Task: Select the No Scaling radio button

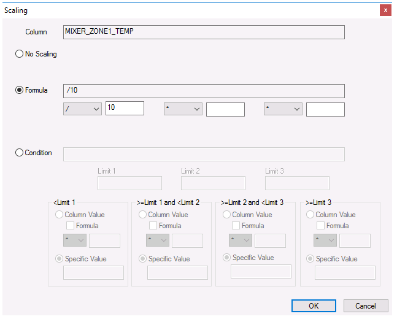Action: [19, 54]
